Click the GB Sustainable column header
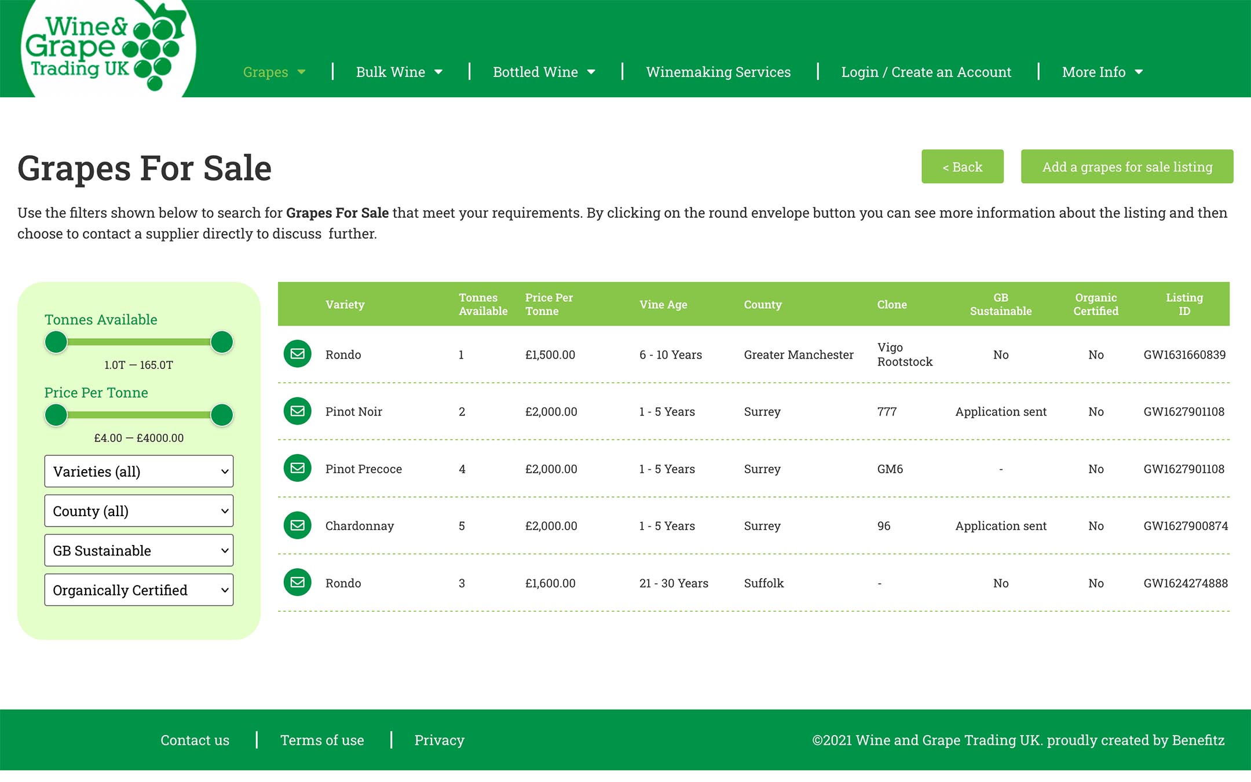Viewport: 1251px width, 782px height. pyautogui.click(x=1001, y=304)
